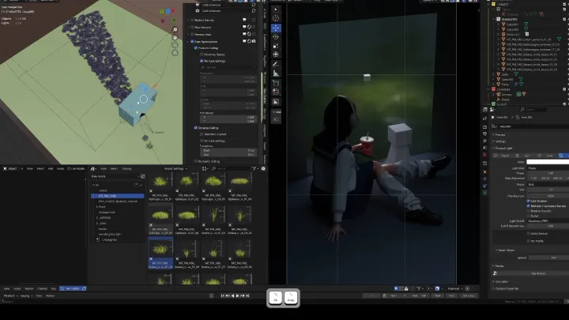Screen dimensions: 569x320
Task: Add new catalog with plus icon
Action: 141,185
